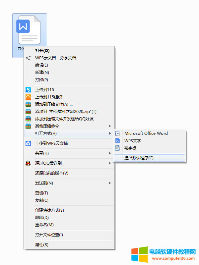Screen dimensions: 199x265
Task: Select 上传到WPS云文档 entry
Action: [69, 143]
